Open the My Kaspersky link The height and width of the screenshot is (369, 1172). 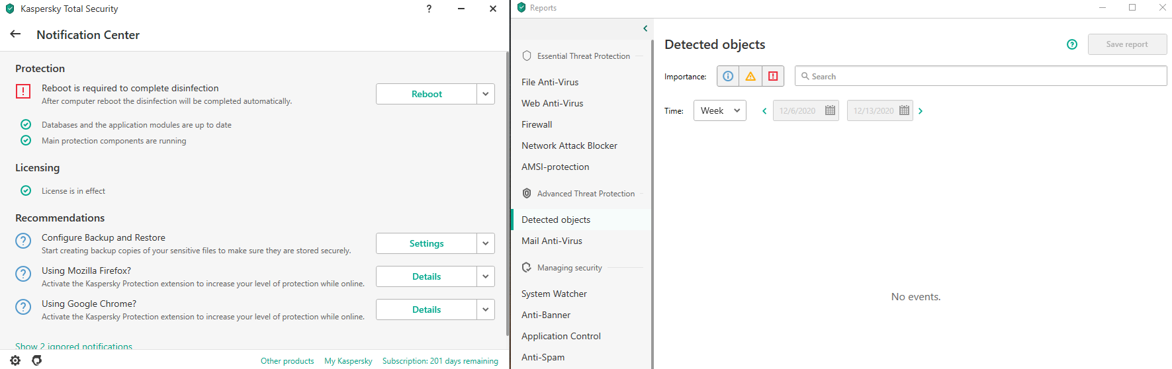point(348,361)
